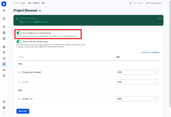Click the row weights visibility link

click(150, 52)
